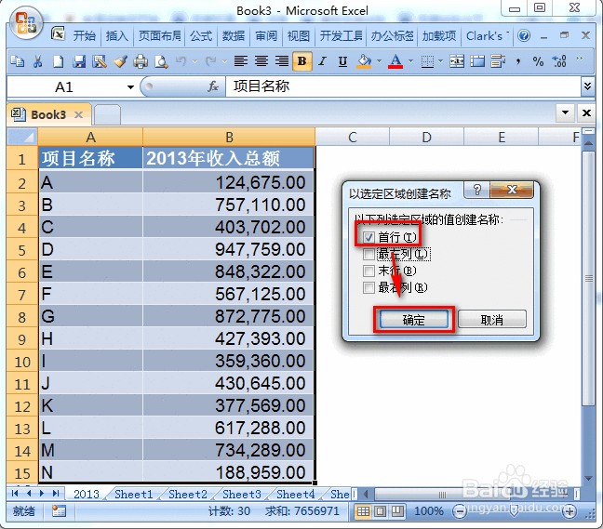Open the 开始 ribbon tab
Viewport: 603px width, 529px height.
click(85, 36)
